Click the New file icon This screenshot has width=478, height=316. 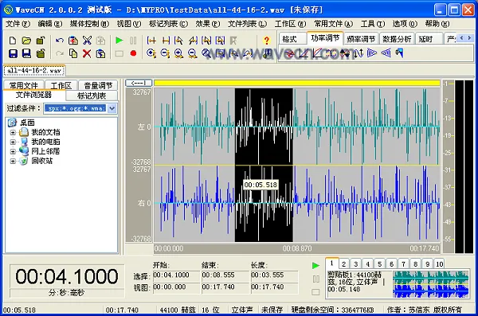13,41
